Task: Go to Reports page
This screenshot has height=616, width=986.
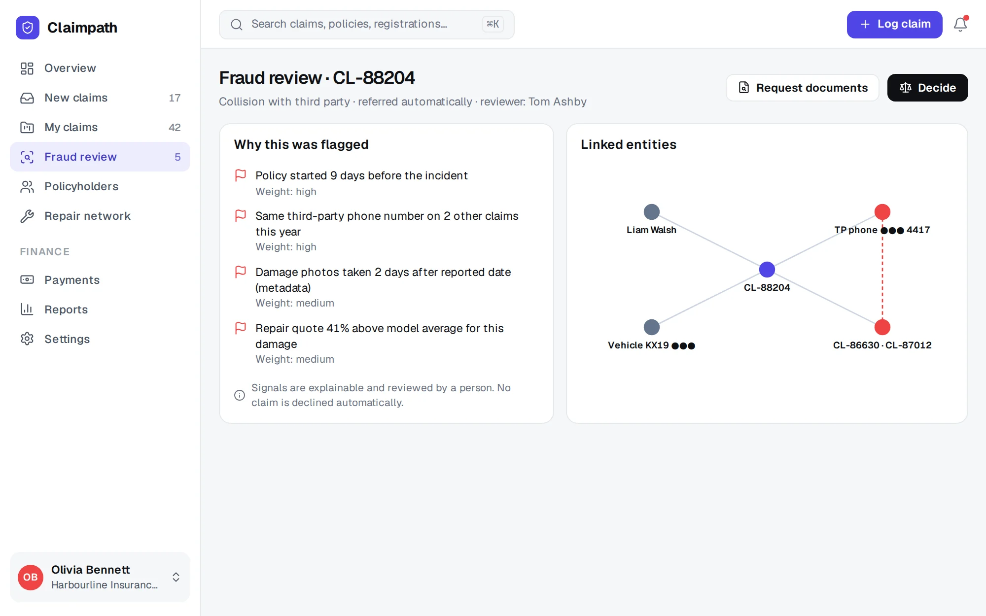Action: pyautogui.click(x=100, y=309)
